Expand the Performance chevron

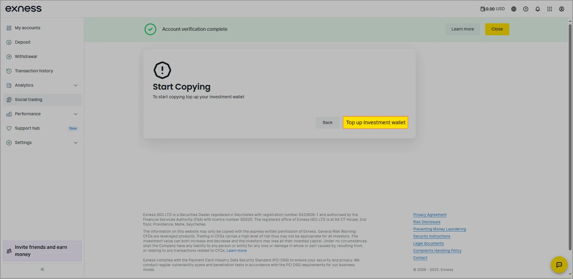pyautogui.click(x=76, y=114)
